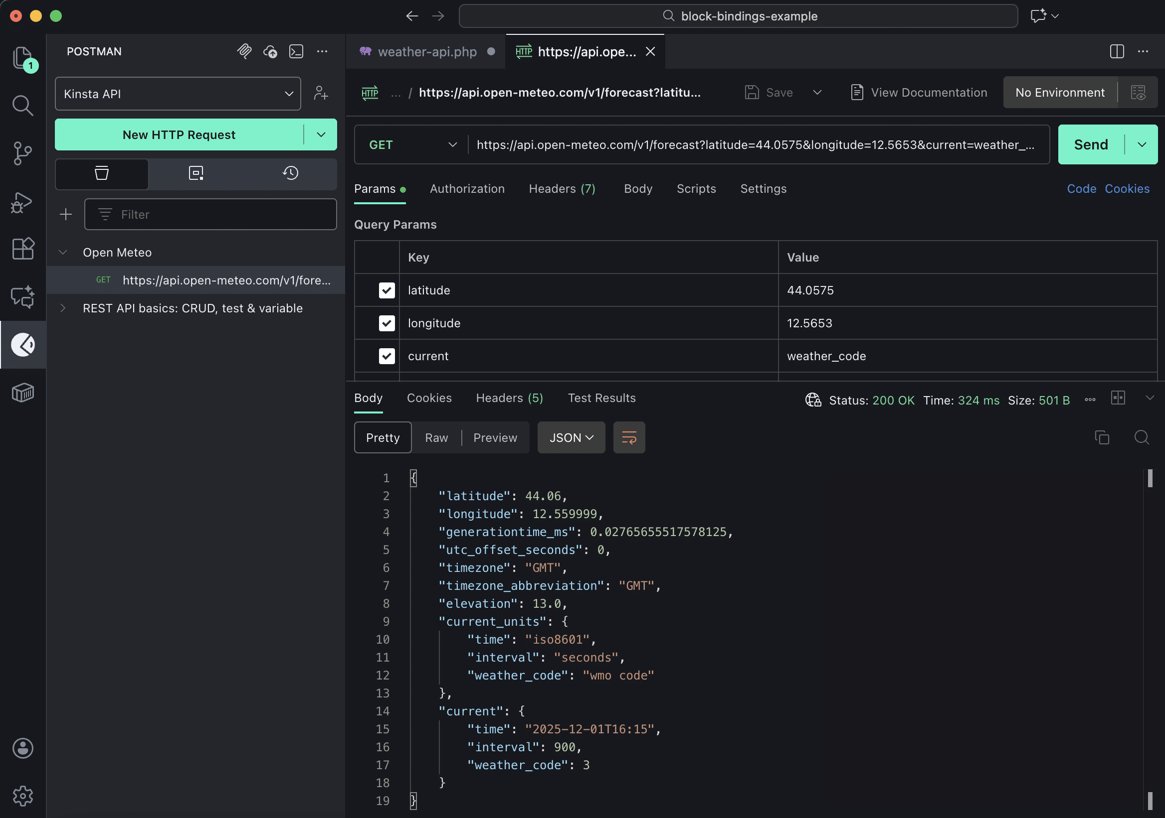Open the GET method dropdown

(410, 144)
